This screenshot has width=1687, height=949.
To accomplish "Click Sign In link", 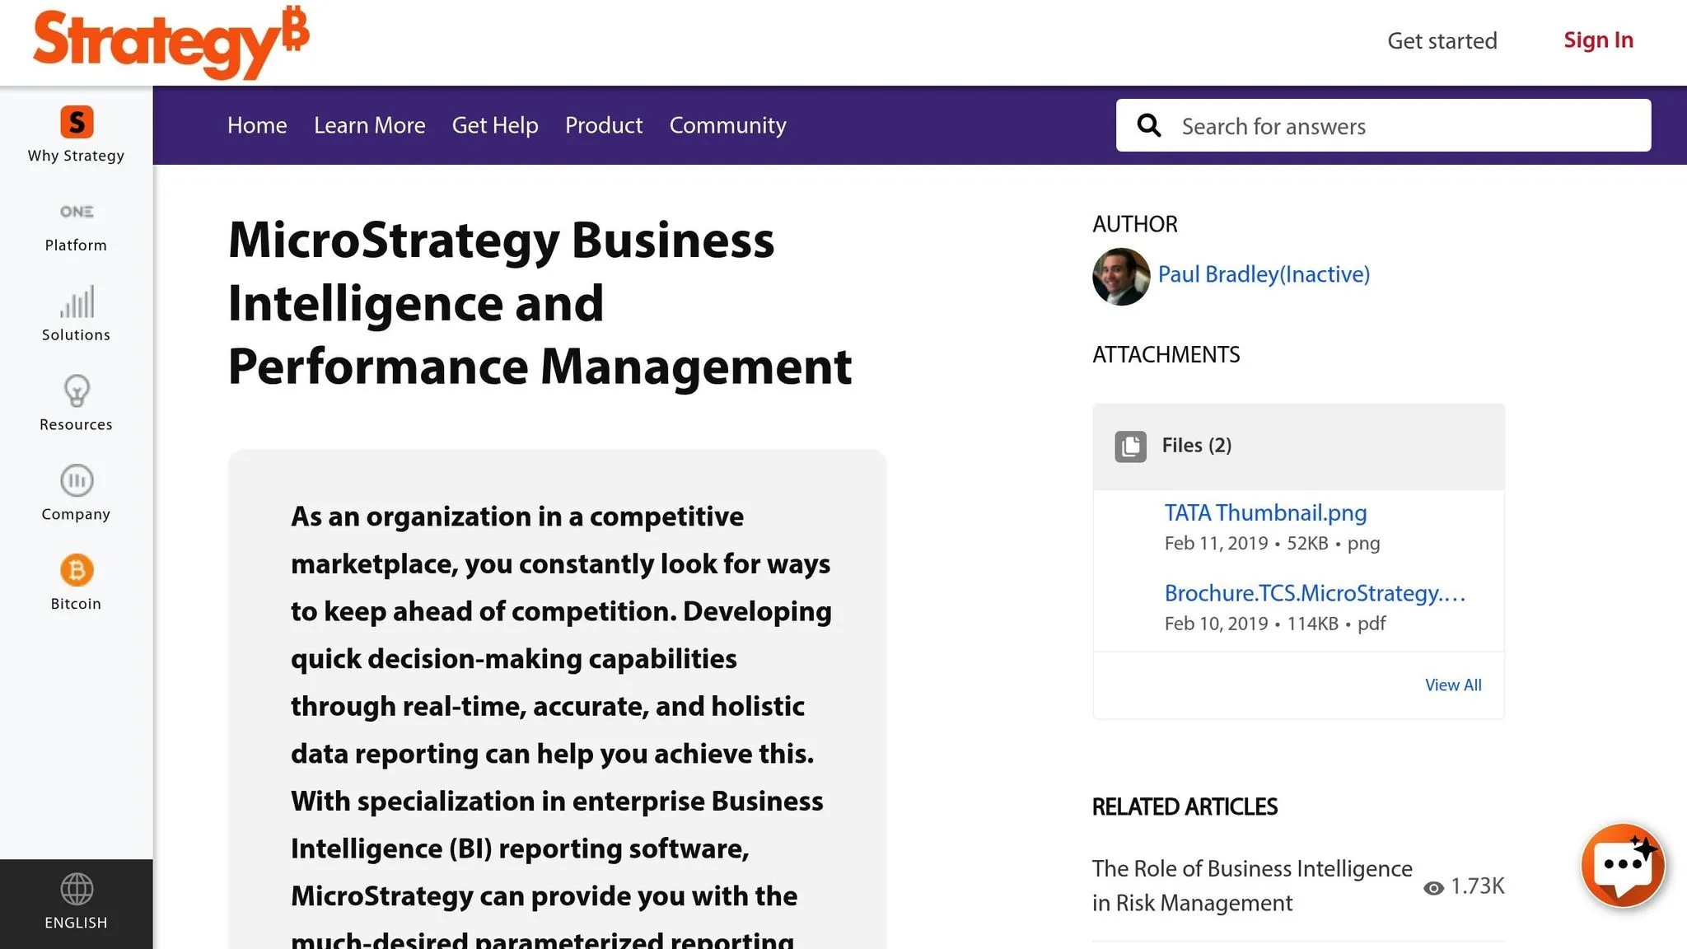I will click(1598, 40).
